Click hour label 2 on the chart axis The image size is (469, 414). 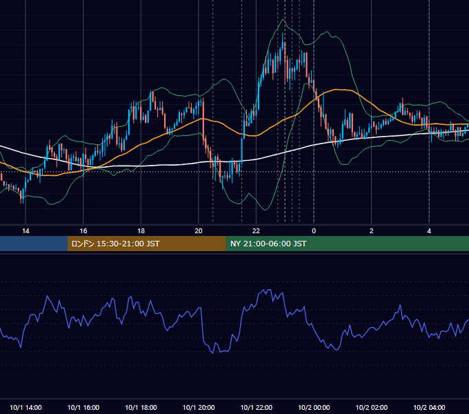pyautogui.click(x=372, y=231)
